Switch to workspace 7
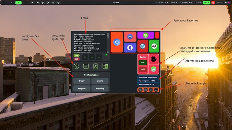Screen dimensions: 232x130 [x=26, y=3]
